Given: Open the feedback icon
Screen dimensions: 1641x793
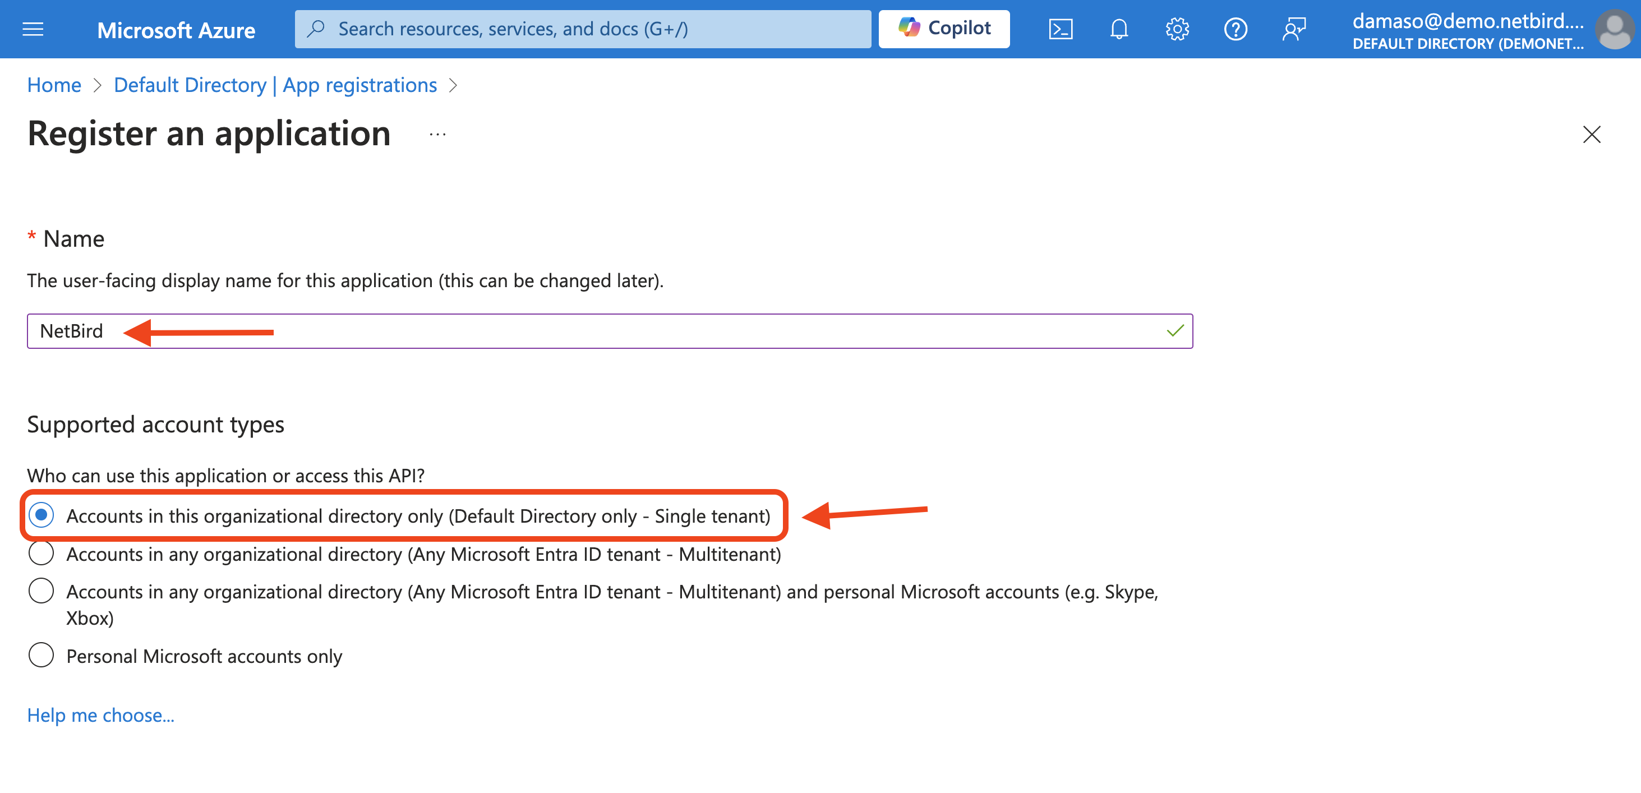Looking at the screenshot, I should click(1294, 29).
